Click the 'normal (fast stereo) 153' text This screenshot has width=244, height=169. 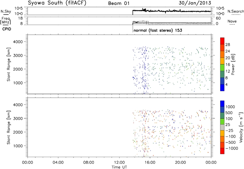pyautogui.click(x=158, y=30)
